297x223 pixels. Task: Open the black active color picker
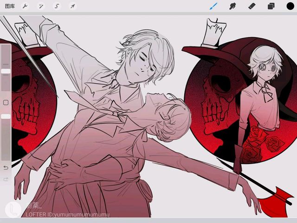(290, 6)
